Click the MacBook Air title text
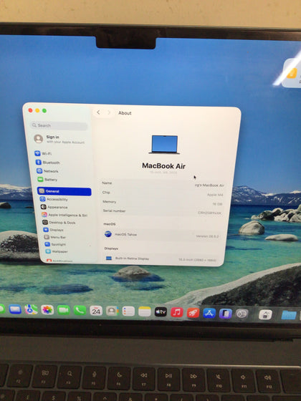This screenshot has width=301, height=401. (164, 166)
